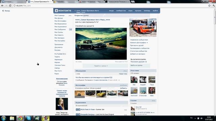The image size is (216, 121).
Task: Open the orange Challenger group avatar
Action: pyautogui.click(x=143, y=28)
